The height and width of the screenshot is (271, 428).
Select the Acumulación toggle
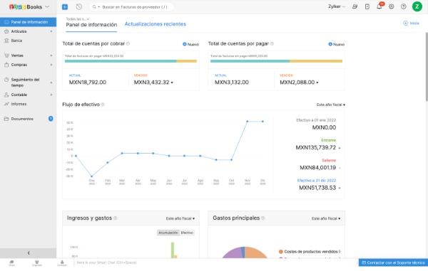(168, 233)
